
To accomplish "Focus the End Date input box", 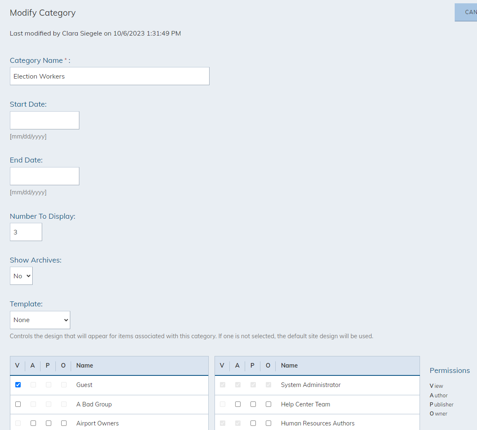I will coord(44,176).
